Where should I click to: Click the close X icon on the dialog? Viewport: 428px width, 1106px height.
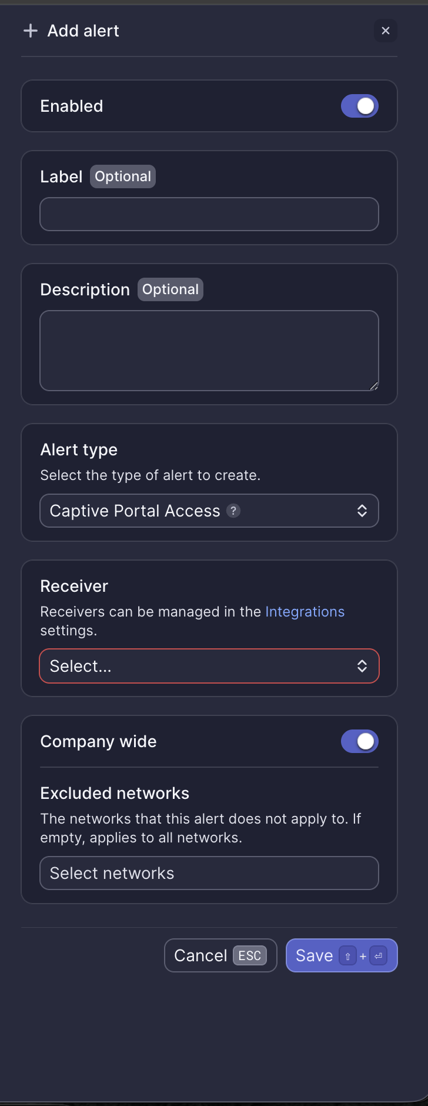(386, 31)
